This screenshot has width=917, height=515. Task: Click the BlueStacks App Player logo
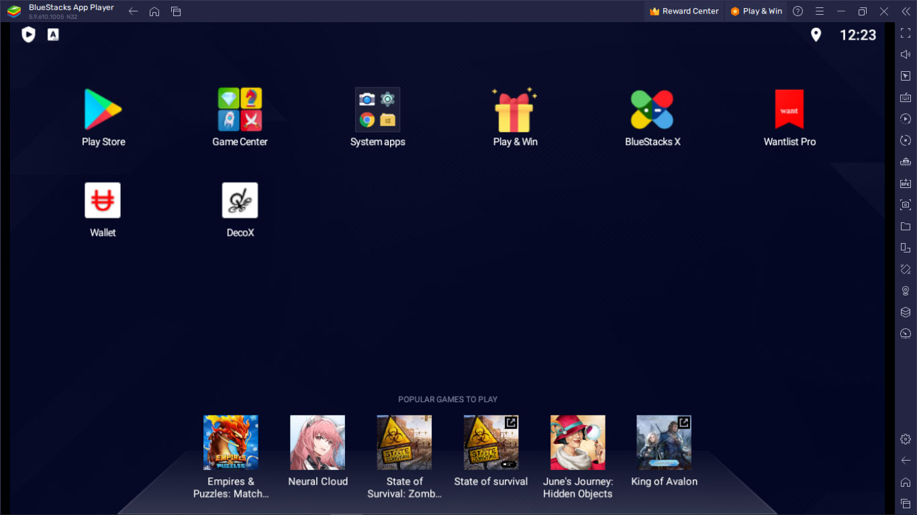14,11
